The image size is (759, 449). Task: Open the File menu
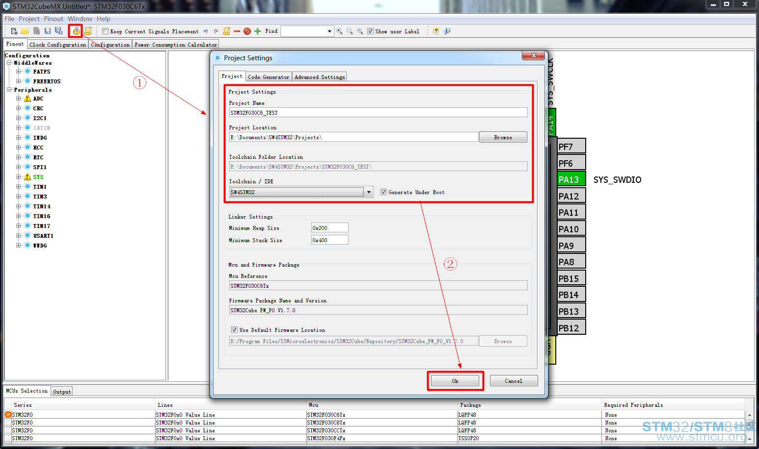(9, 19)
